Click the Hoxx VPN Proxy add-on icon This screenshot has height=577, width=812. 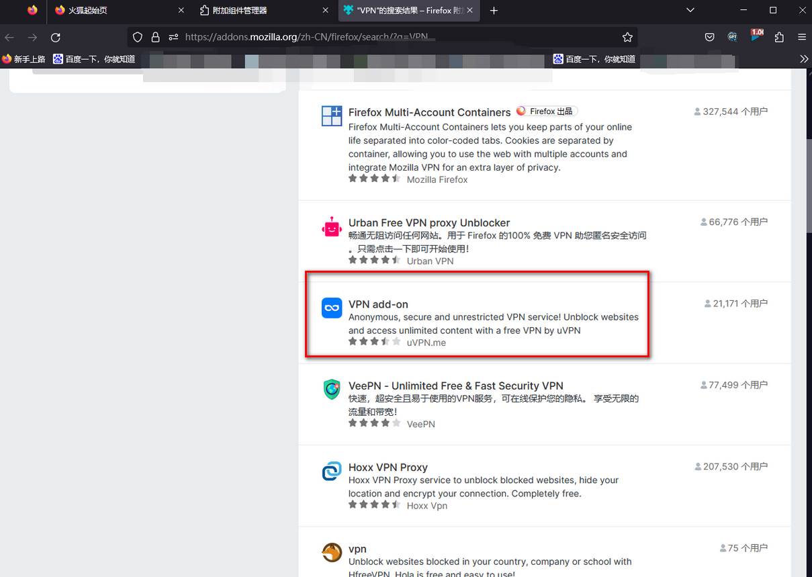point(332,471)
